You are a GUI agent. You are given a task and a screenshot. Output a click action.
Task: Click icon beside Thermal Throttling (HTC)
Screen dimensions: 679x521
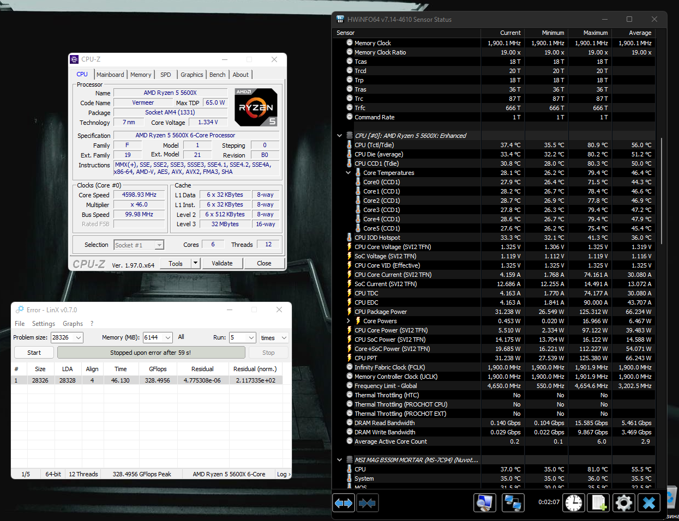tap(350, 395)
